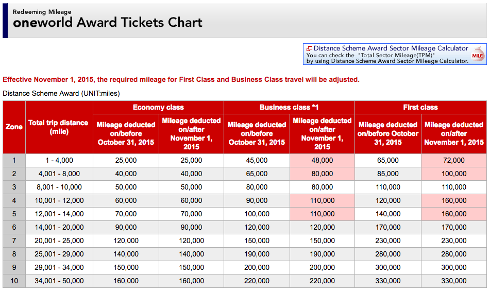Click the '230,000' cell under on/after November

454,241
